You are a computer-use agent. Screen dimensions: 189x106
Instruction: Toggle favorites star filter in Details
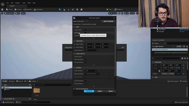point(185,58)
